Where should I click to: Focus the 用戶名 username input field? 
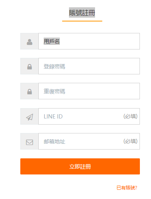[89, 41]
